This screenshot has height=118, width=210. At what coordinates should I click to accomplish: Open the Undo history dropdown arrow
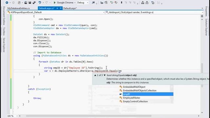coord(43,3)
